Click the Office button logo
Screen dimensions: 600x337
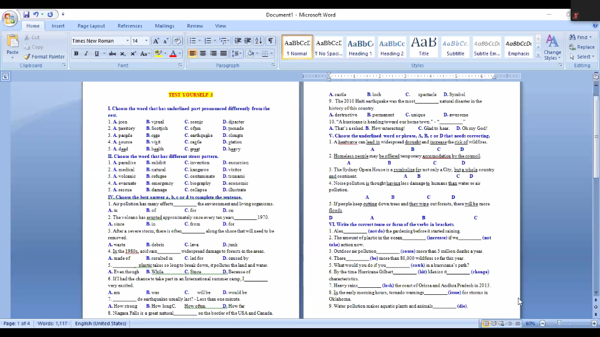coord(9,18)
